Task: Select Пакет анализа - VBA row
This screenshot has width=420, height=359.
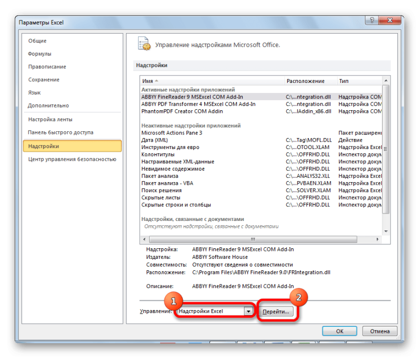Action: tap(261, 183)
